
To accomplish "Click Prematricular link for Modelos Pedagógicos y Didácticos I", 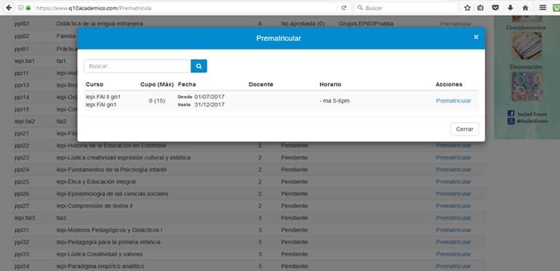I will (x=454, y=230).
